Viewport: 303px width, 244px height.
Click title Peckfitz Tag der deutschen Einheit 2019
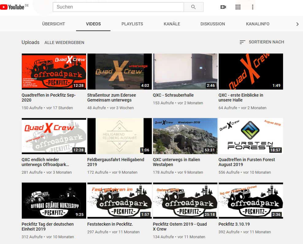click(48, 227)
